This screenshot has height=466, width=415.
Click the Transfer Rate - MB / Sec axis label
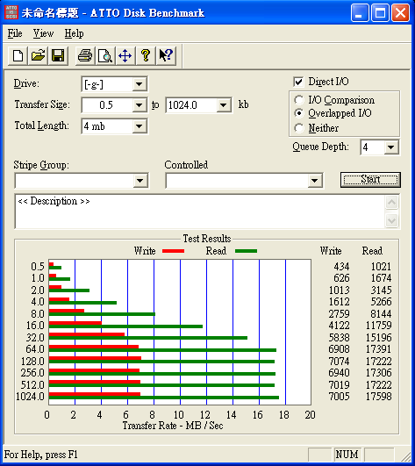click(173, 426)
